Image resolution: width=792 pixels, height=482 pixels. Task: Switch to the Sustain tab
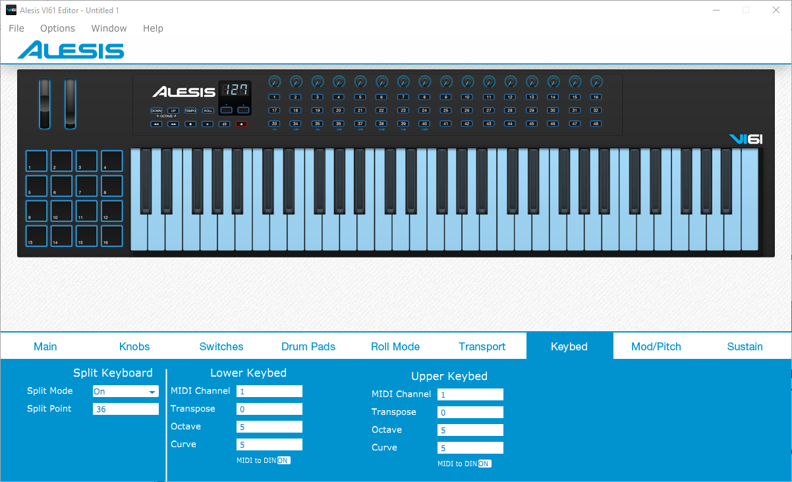click(745, 346)
